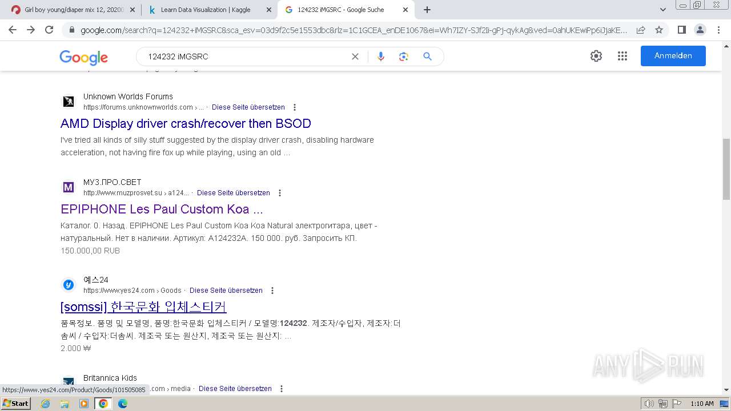Click the address bar URL
731x411 pixels.
click(354, 30)
